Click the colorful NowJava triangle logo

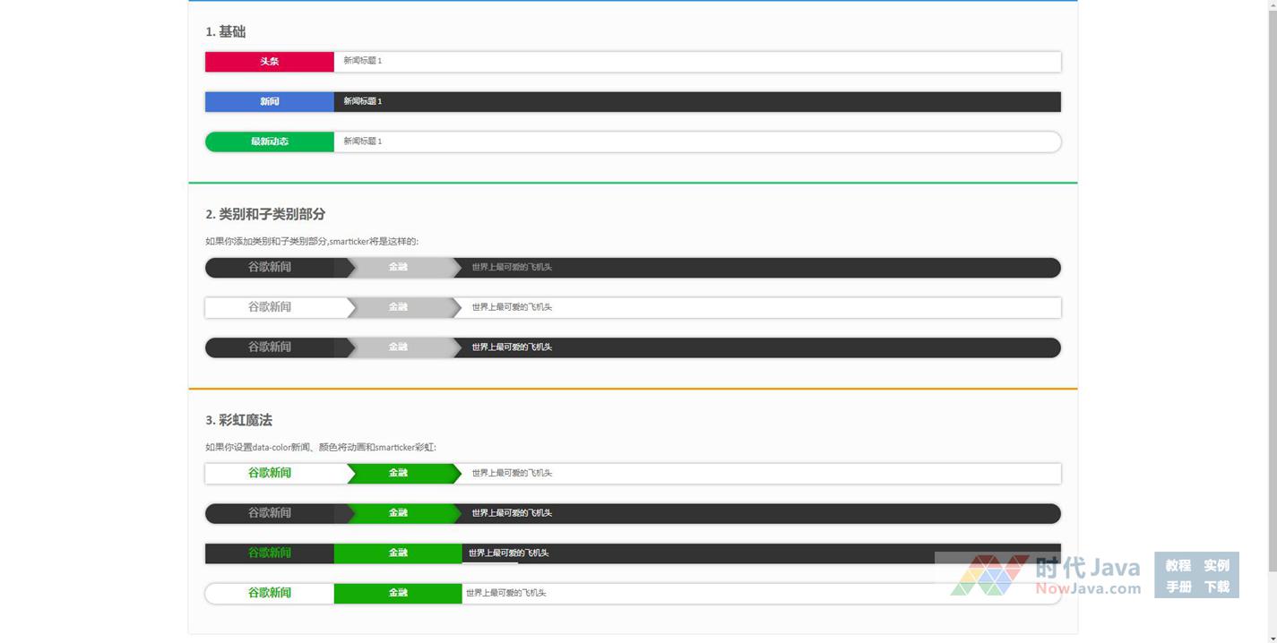coord(989,575)
